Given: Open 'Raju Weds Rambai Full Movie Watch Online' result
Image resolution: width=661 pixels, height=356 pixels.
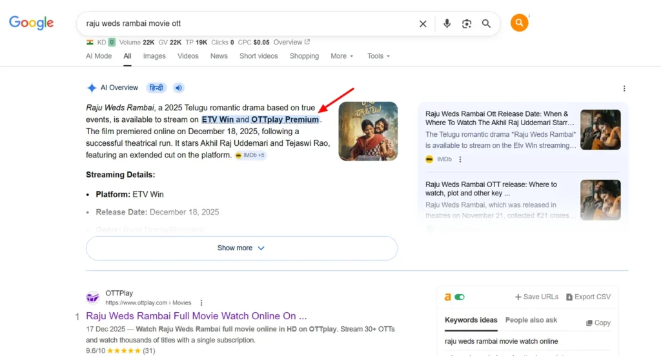Looking at the screenshot, I should tap(196, 316).
